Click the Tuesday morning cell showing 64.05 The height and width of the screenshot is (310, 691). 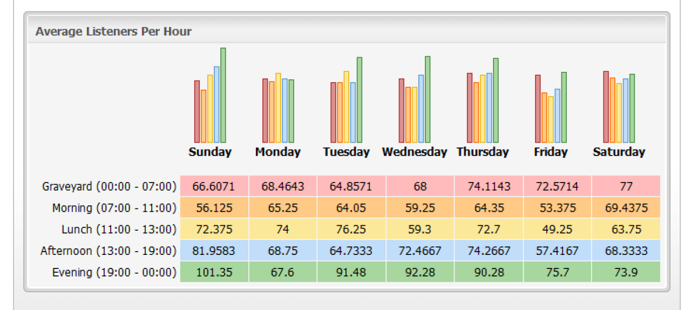pos(351,208)
